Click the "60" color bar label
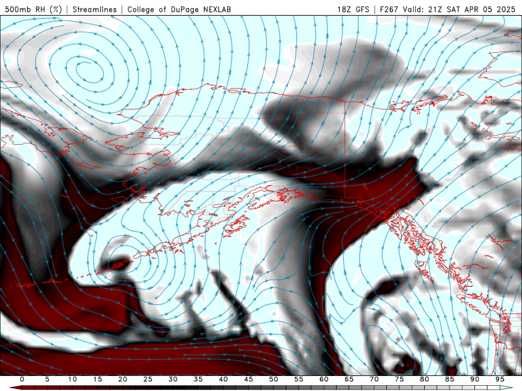The width and height of the screenshot is (522, 391). (x=324, y=379)
